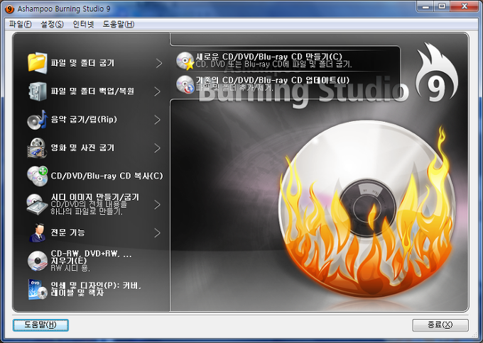Image resolution: width=483 pixels, height=343 pixels.
Task: Click the businessman expert functions icon
Action: (38, 232)
